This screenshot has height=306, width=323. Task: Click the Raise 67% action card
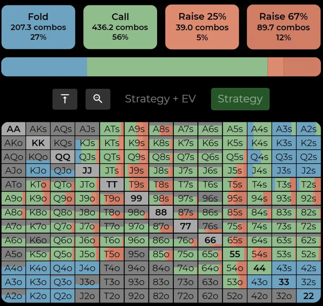284,27
